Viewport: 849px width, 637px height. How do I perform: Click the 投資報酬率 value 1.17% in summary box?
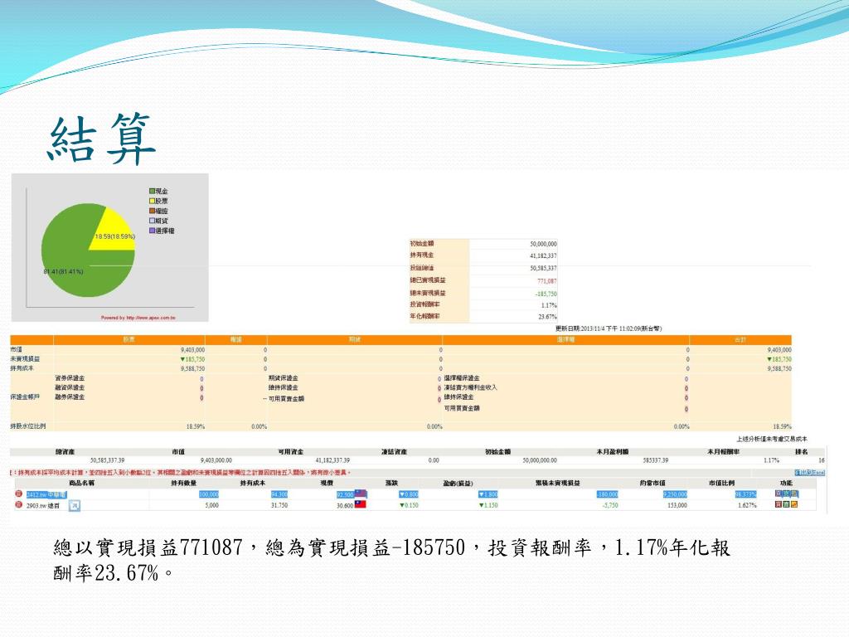[549, 305]
